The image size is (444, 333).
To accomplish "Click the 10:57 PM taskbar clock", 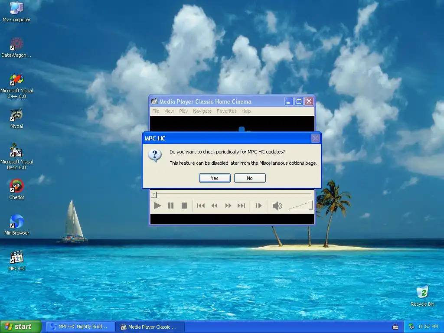I will pos(428,327).
